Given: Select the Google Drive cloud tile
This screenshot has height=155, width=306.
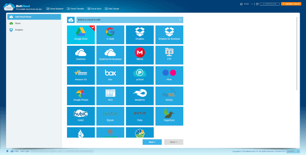Looking at the screenshot, I should coord(81,35).
